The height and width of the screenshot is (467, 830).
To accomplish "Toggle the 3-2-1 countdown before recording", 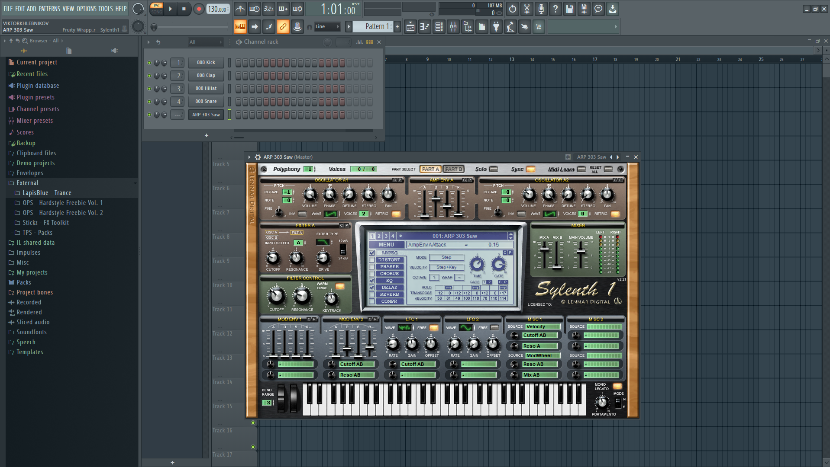I will coord(269,9).
